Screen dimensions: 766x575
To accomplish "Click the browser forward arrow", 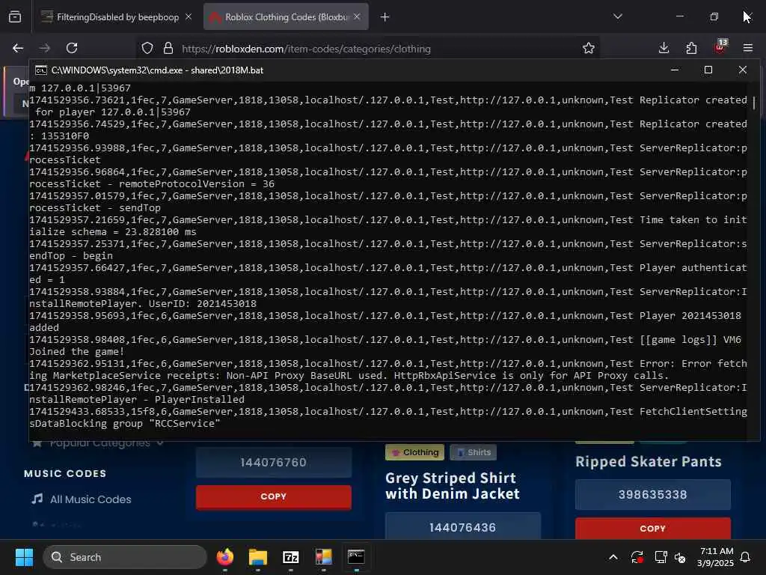I will [x=44, y=48].
